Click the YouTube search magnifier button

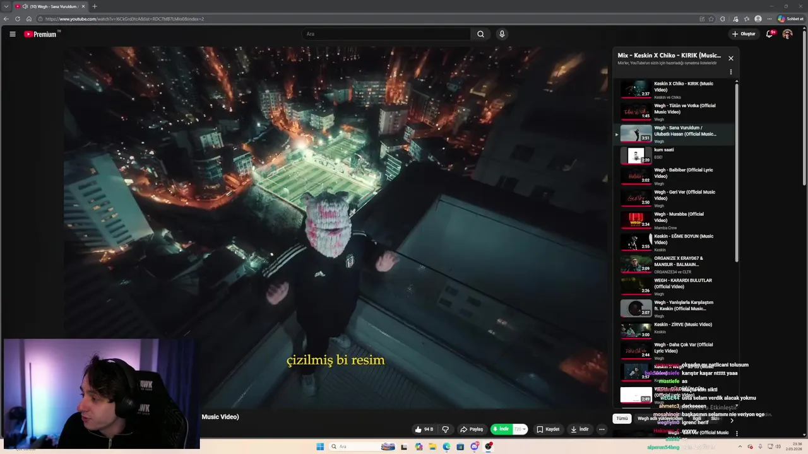(x=480, y=34)
